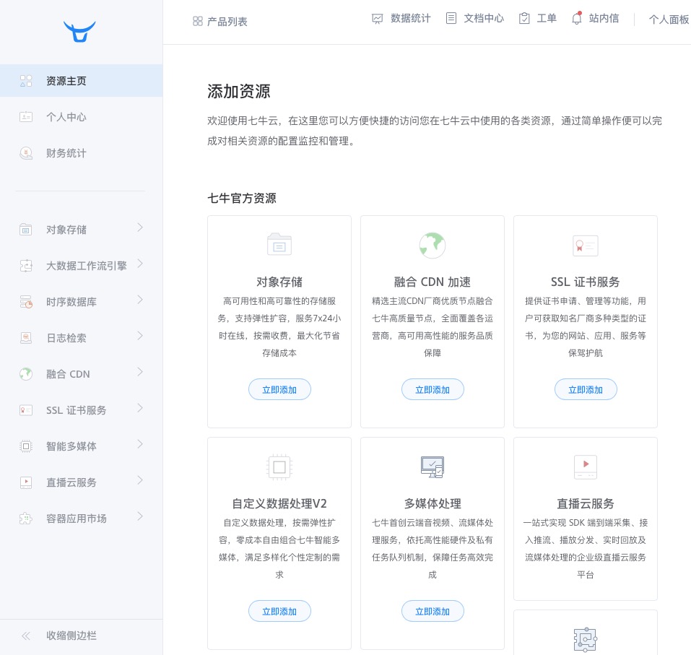Viewport: 691px width, 655px height.
Task: Open the 产品列表 menu in header
Action: (x=220, y=21)
